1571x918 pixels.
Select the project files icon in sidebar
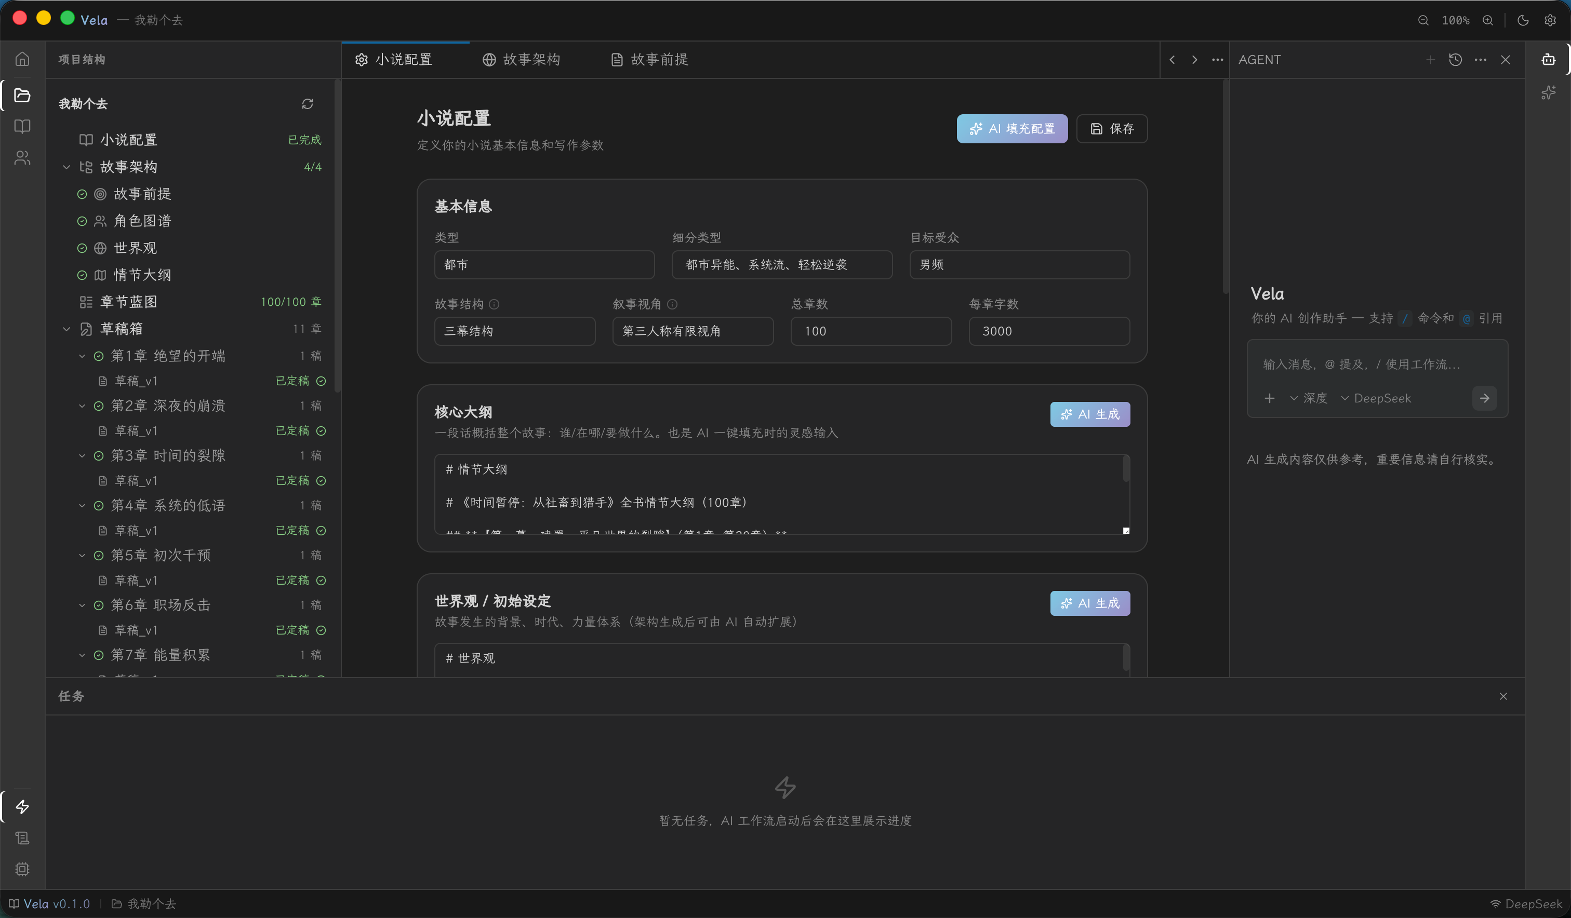22,95
